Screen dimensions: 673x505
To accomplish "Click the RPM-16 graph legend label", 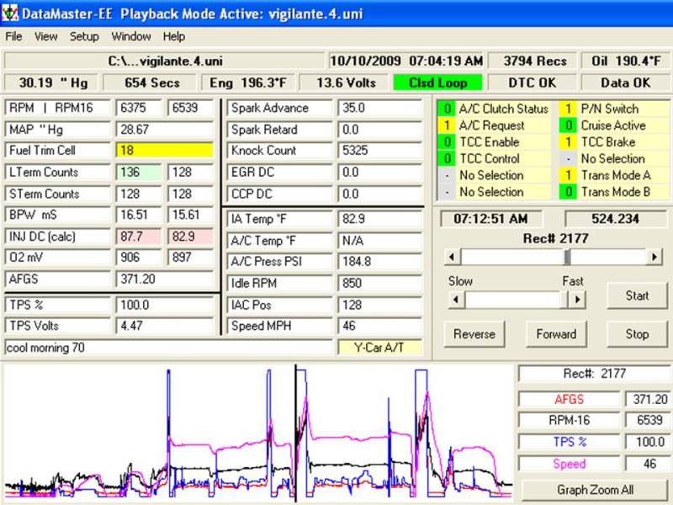I will (x=569, y=420).
